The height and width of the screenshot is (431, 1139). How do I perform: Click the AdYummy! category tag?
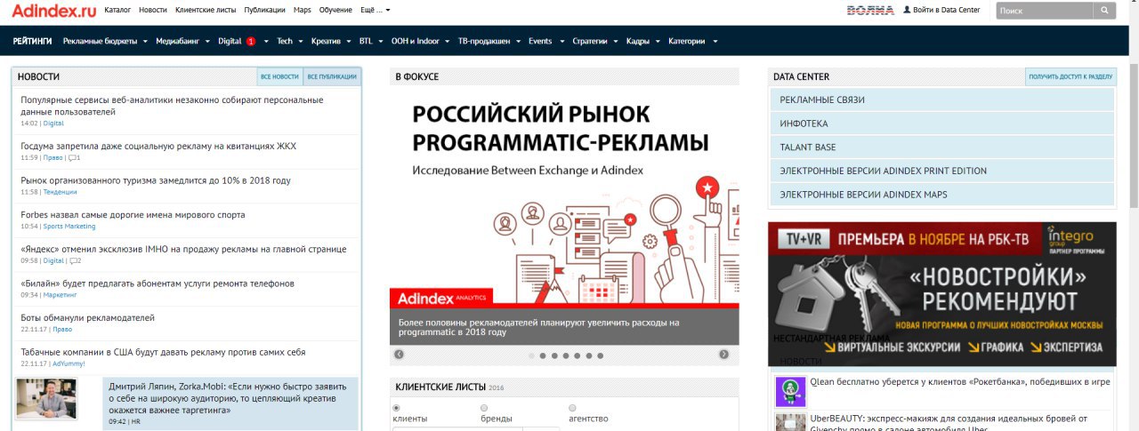(69, 363)
